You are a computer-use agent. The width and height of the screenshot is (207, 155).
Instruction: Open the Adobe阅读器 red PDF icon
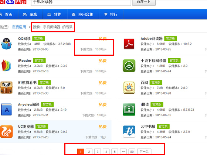[129, 44]
